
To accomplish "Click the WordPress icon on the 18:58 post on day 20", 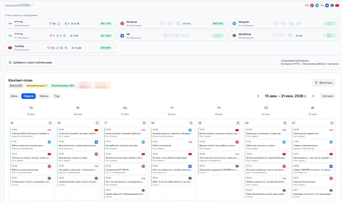I will click(x=284, y=190).
